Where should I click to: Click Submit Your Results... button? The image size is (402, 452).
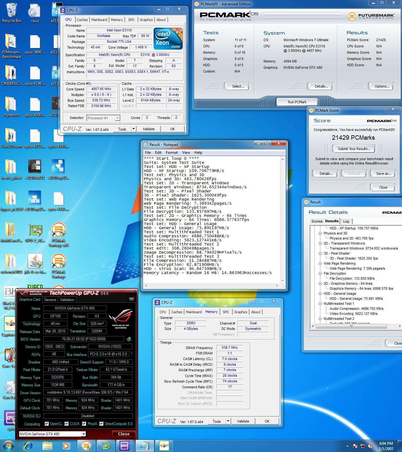pyautogui.click(x=354, y=149)
